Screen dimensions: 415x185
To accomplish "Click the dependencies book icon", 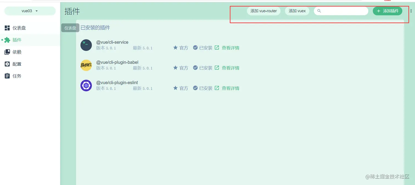I will click(x=7, y=52).
